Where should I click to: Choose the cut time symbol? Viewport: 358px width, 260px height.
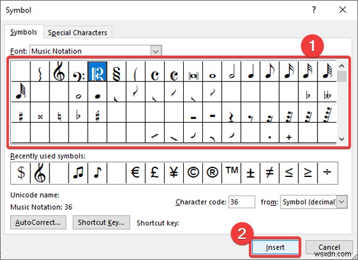pyautogui.click(x=174, y=71)
